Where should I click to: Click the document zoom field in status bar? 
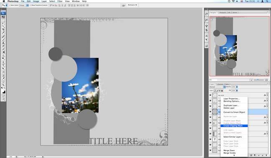[x=11, y=157]
